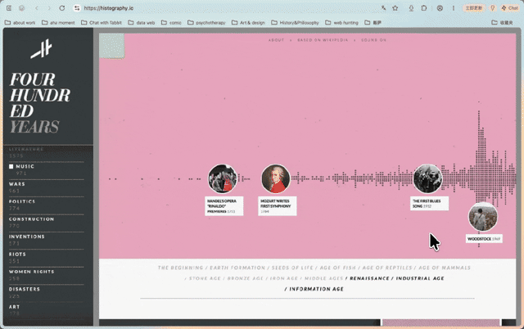Bookmark this page with the star icon
Screen dimensions: 524x329
point(395,8)
